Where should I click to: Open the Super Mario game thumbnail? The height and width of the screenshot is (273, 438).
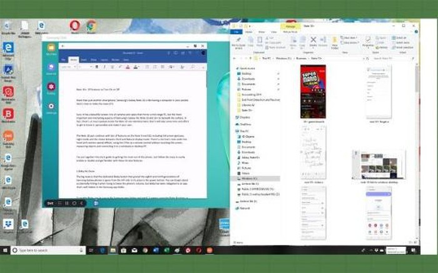312,91
